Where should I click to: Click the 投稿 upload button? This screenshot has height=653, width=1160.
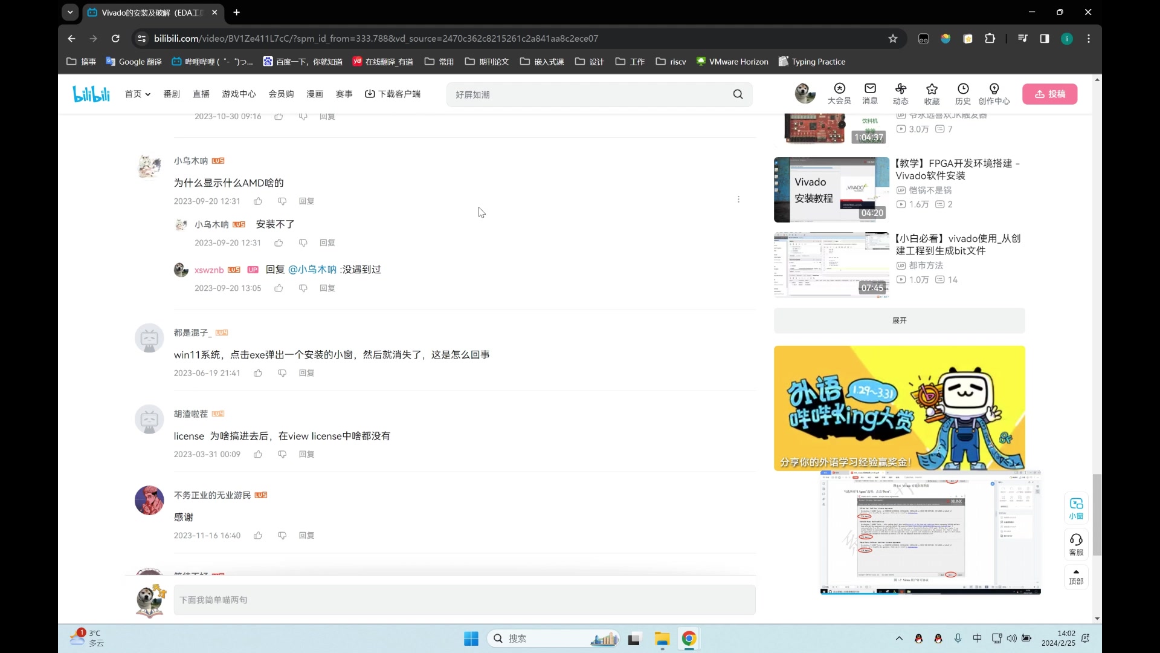click(1049, 94)
